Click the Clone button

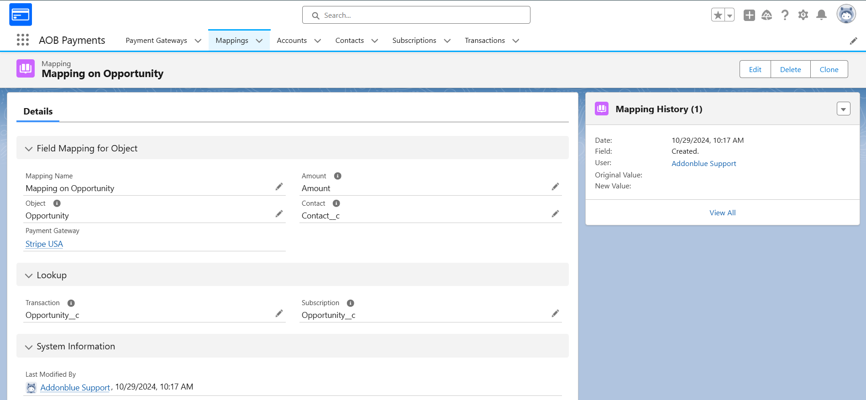point(829,69)
